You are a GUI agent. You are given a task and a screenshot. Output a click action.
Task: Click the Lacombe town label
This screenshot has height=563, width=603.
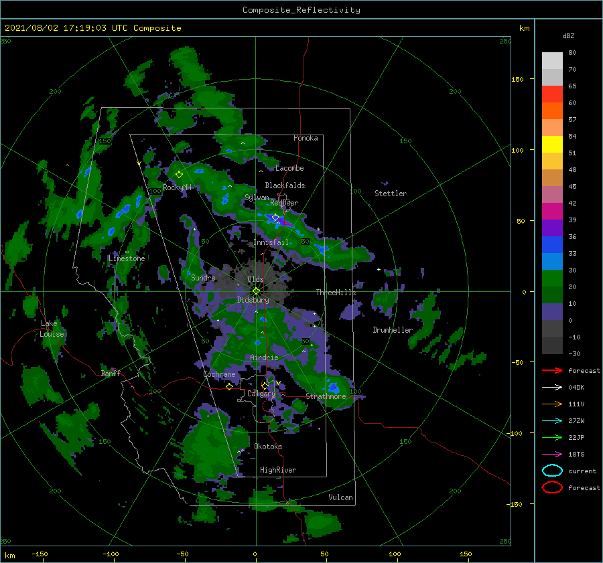click(289, 168)
